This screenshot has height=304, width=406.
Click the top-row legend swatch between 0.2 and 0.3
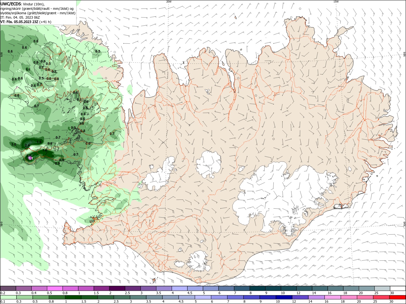(8, 288)
